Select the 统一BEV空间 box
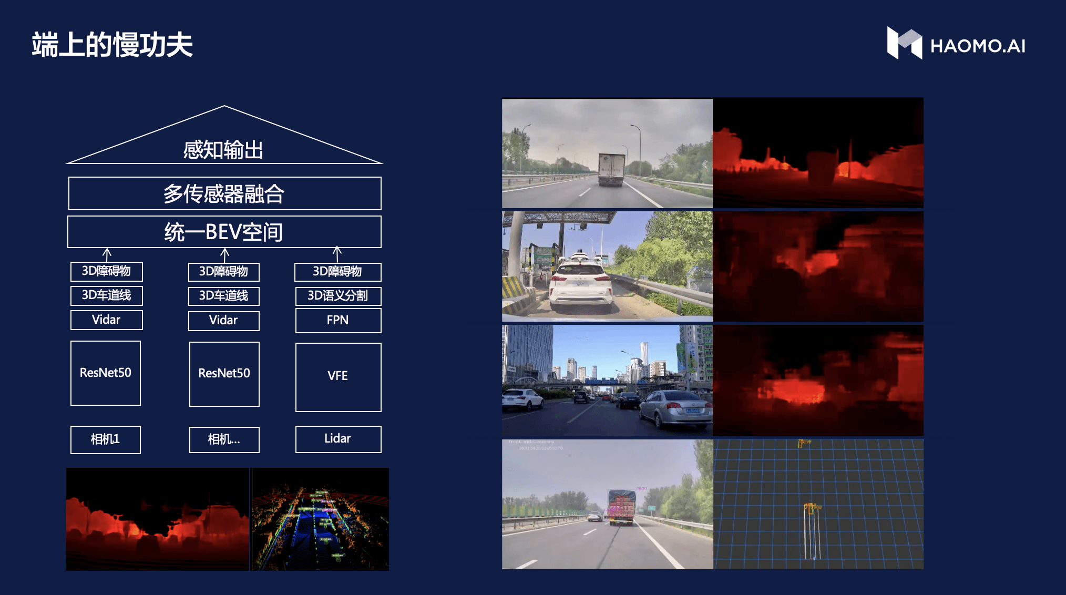The image size is (1066, 595). coord(224,232)
